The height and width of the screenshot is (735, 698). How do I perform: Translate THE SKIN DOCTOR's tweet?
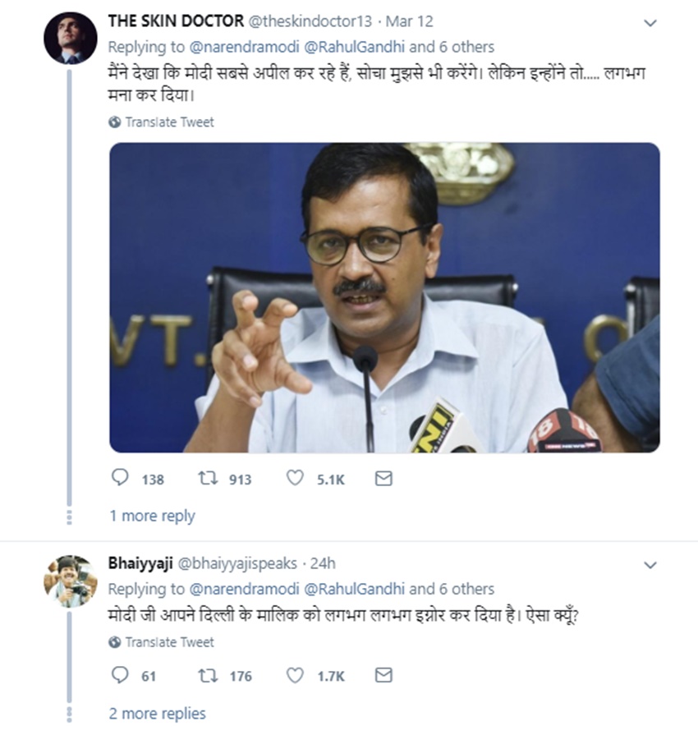coord(169,122)
